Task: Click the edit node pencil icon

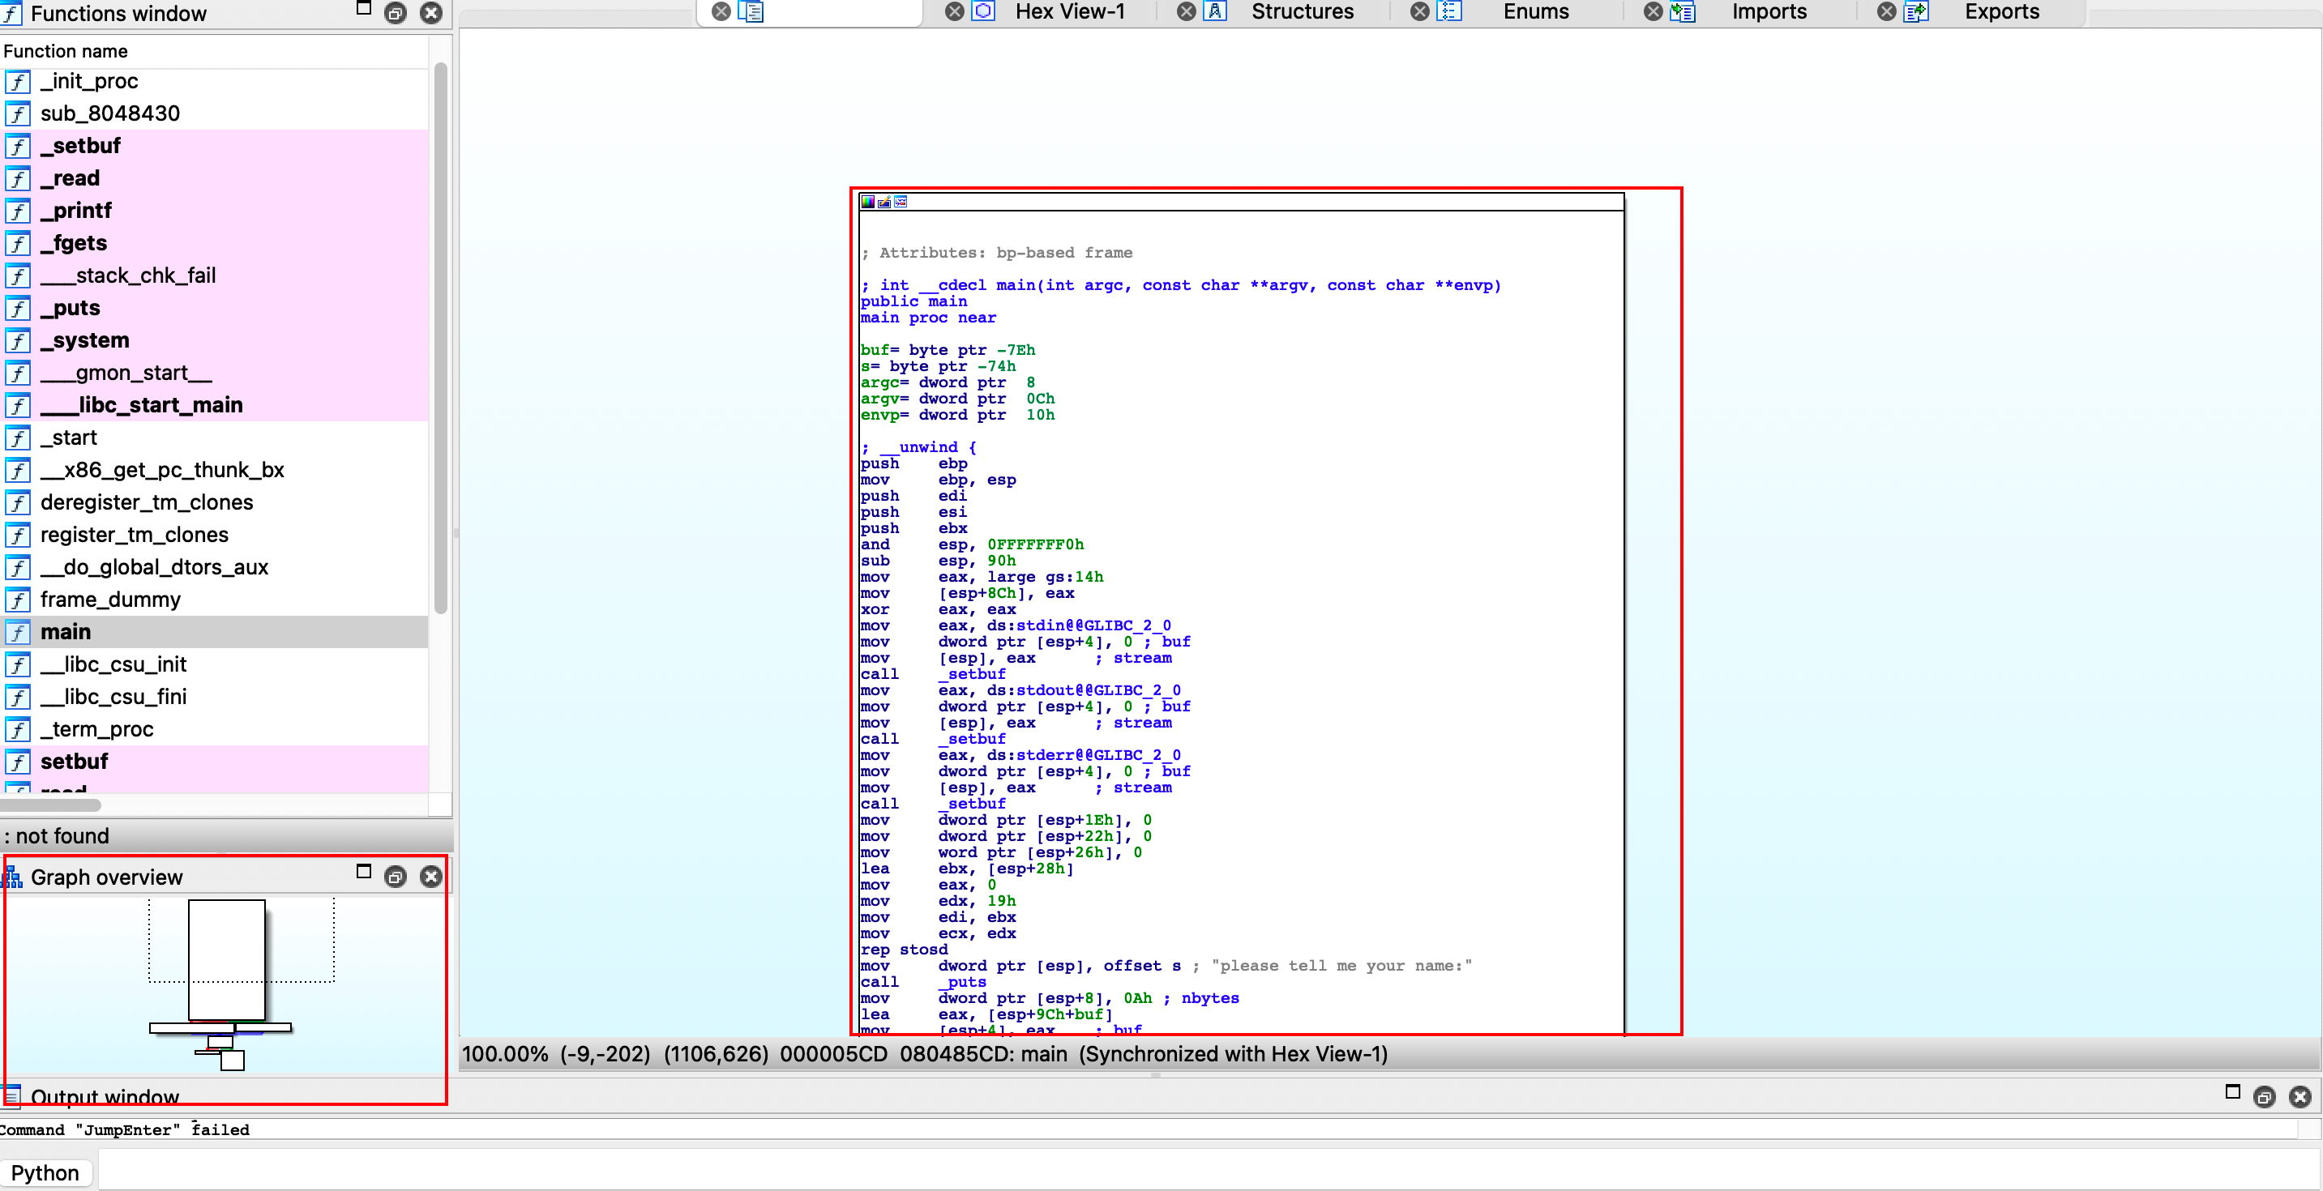Action: pyautogui.click(x=883, y=202)
